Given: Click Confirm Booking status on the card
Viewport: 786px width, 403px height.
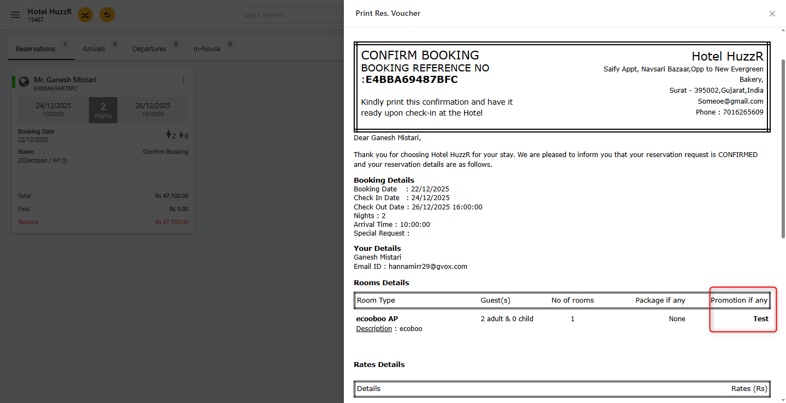Looking at the screenshot, I should click(x=165, y=152).
